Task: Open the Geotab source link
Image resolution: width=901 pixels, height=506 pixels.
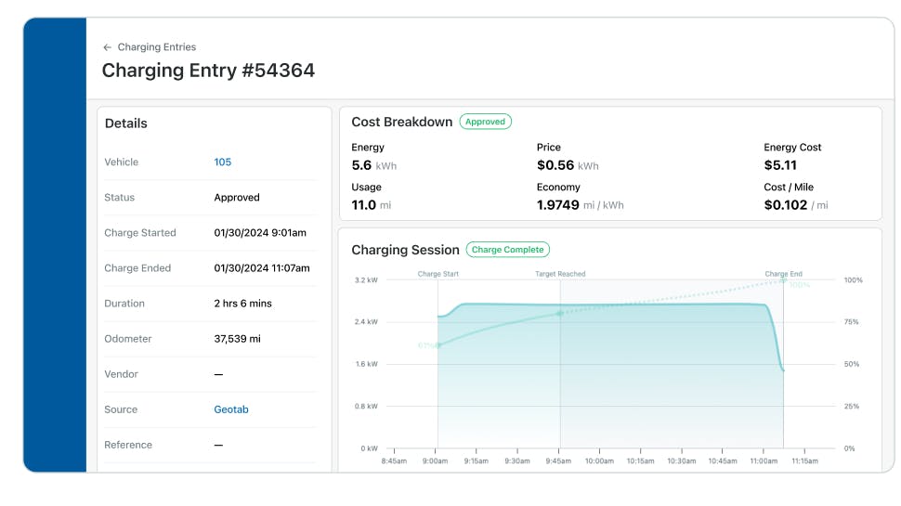Action: pyautogui.click(x=231, y=409)
